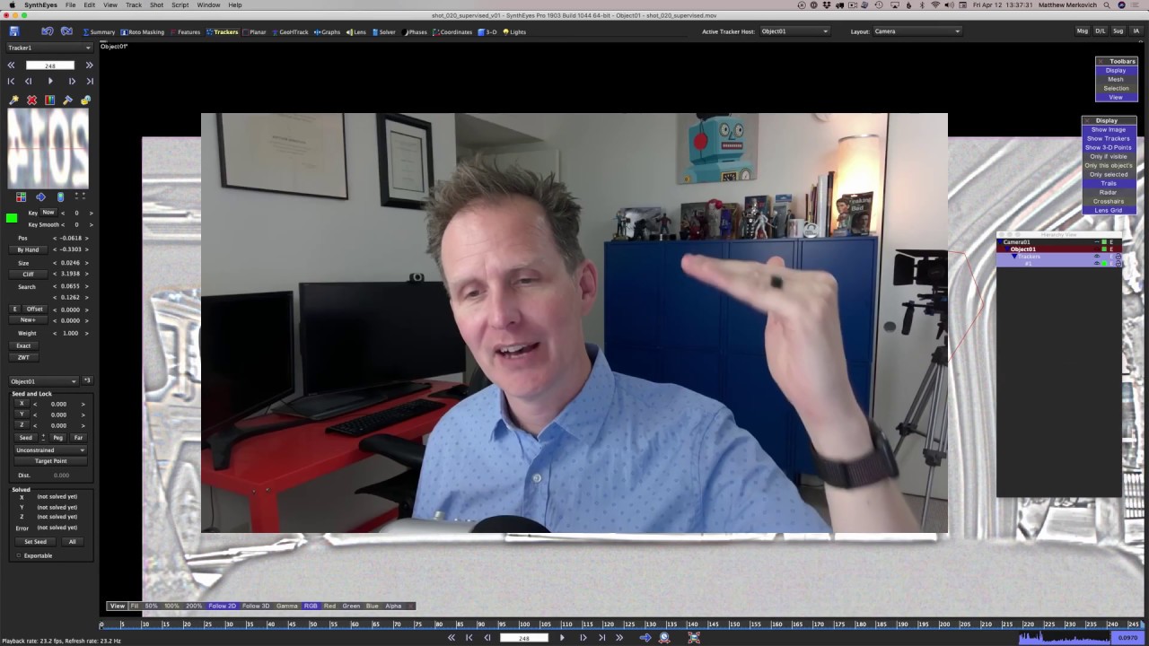Toggle Lens Grid display option
The width and height of the screenshot is (1149, 646).
[1109, 211]
